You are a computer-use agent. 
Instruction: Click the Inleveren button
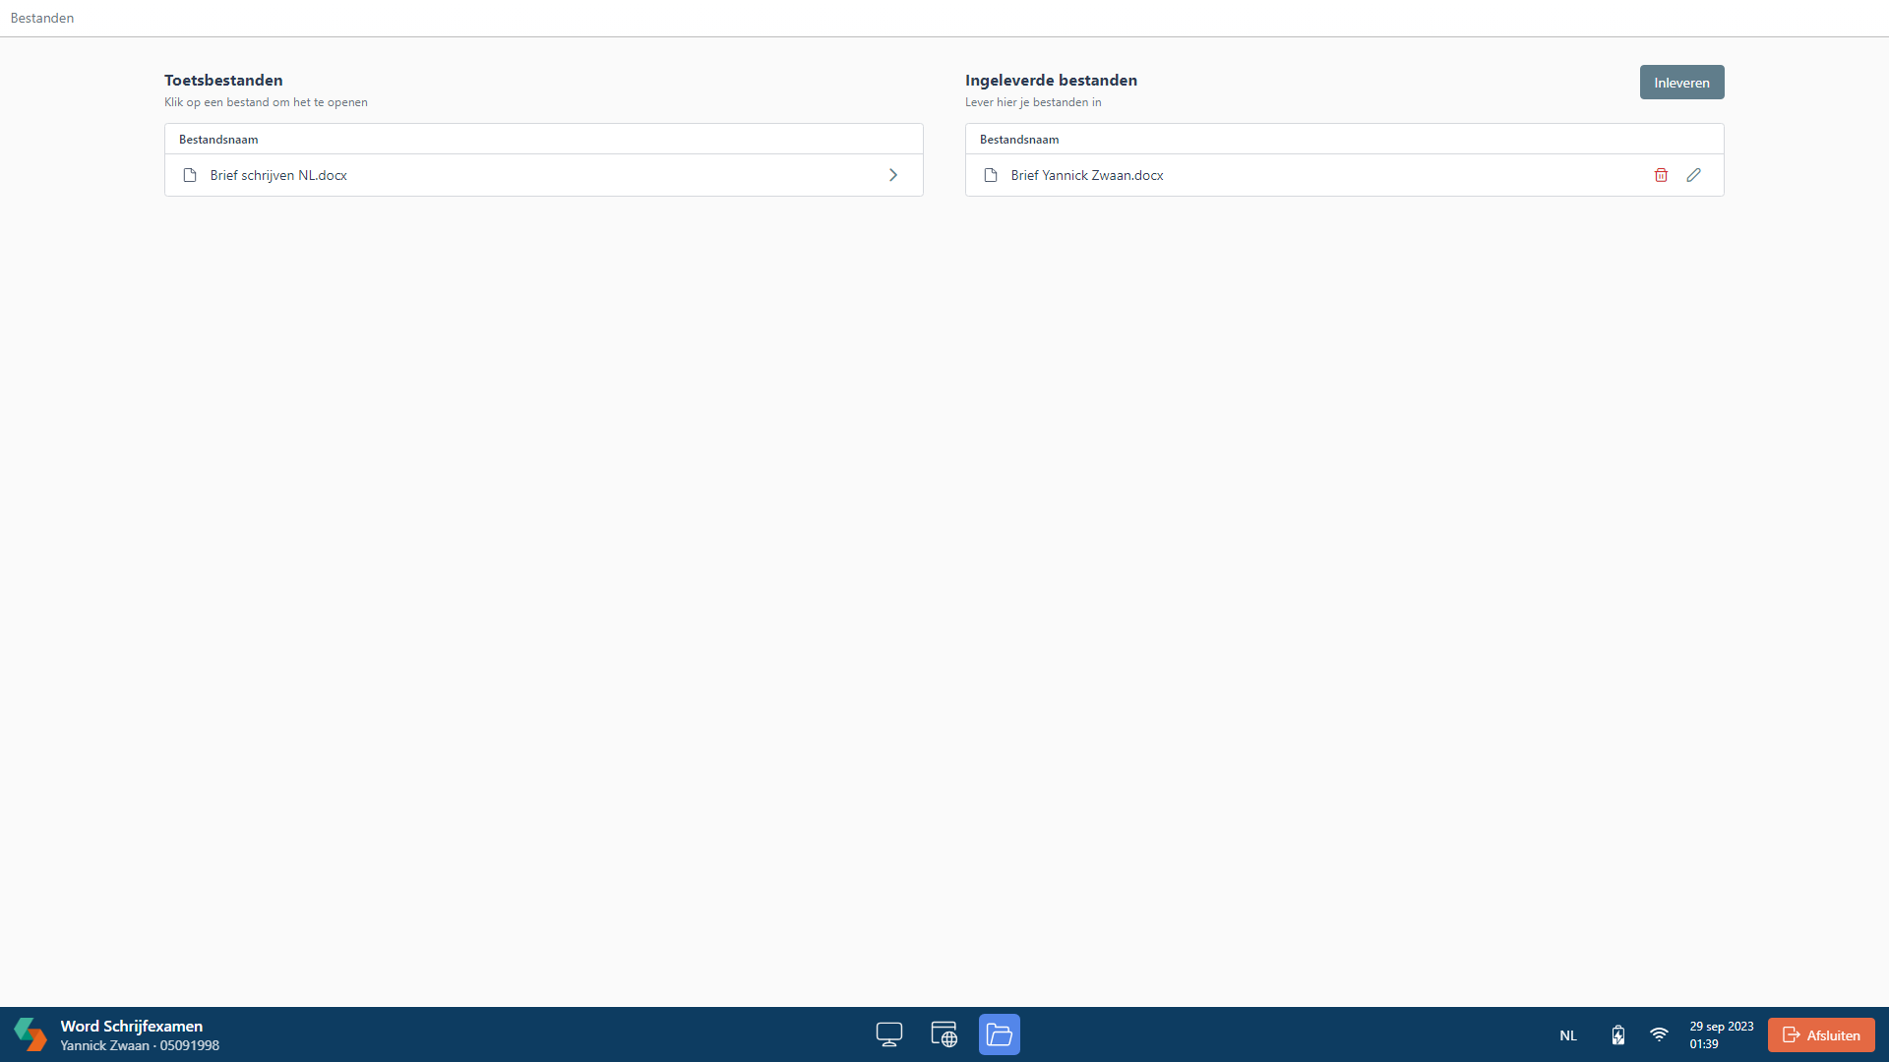pos(1681,83)
